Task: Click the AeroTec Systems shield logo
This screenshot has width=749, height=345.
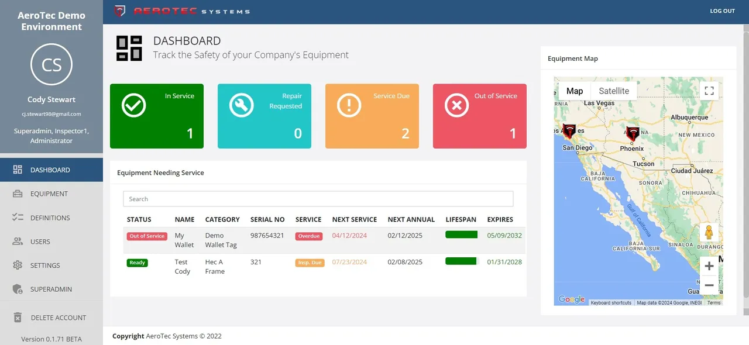Action: 121,11
